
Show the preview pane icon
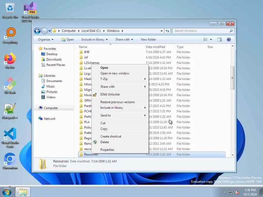pos(219,40)
